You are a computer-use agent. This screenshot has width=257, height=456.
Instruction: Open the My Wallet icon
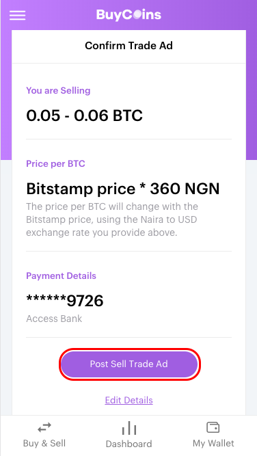(x=213, y=427)
